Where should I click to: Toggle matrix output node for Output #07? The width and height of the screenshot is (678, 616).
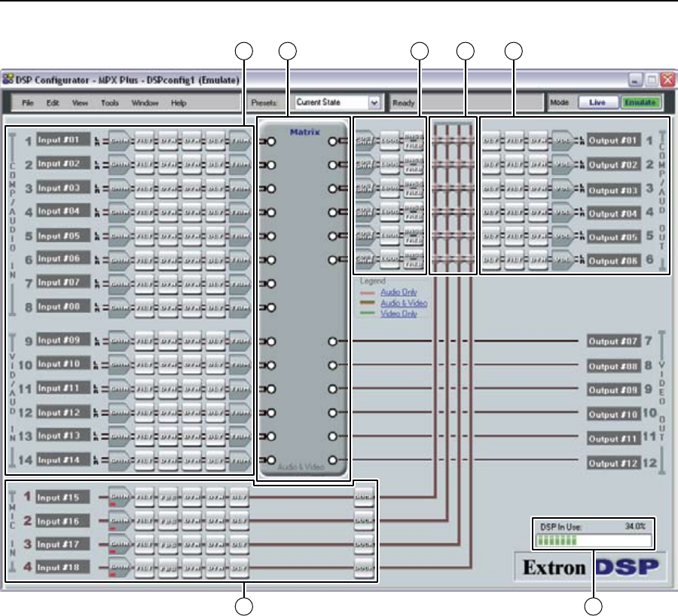tap(332, 342)
